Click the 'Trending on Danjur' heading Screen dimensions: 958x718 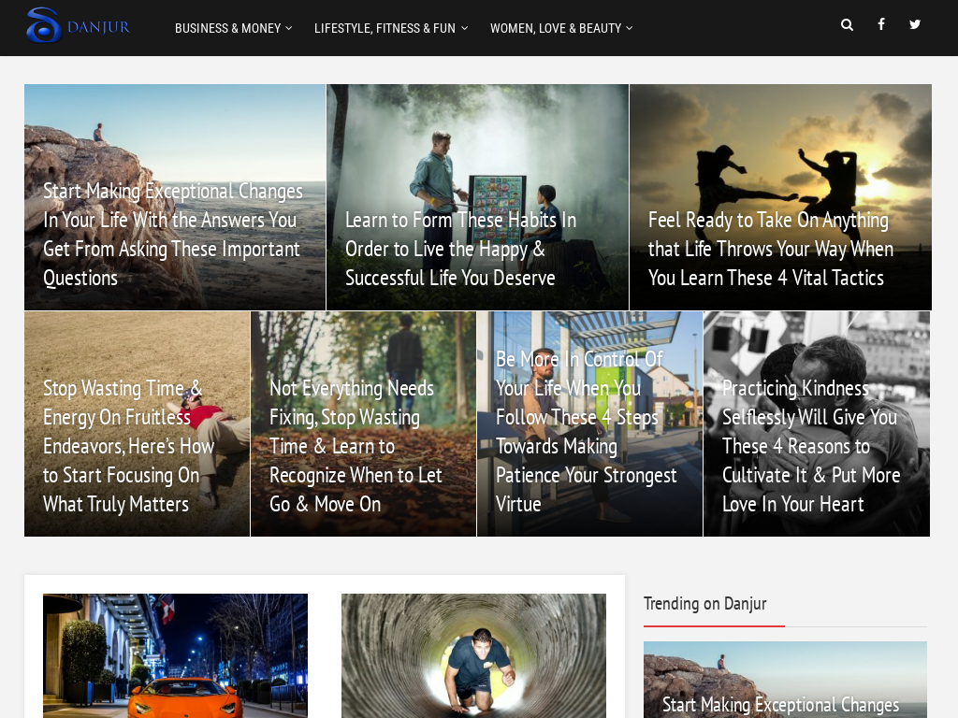(x=704, y=604)
